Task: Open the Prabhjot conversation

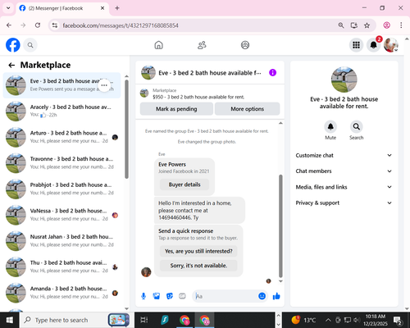Action: coord(61,189)
